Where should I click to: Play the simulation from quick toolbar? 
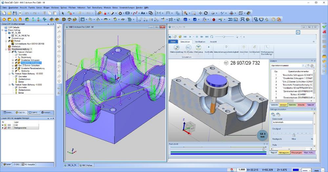[190, 37]
